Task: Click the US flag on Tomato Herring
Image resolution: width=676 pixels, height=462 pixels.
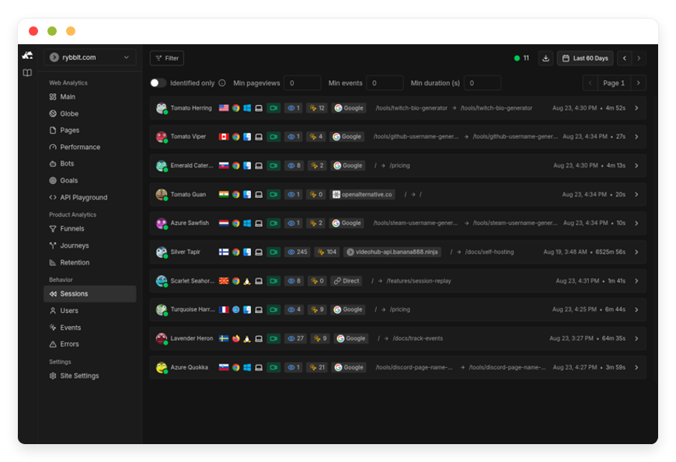Action: [x=224, y=108]
